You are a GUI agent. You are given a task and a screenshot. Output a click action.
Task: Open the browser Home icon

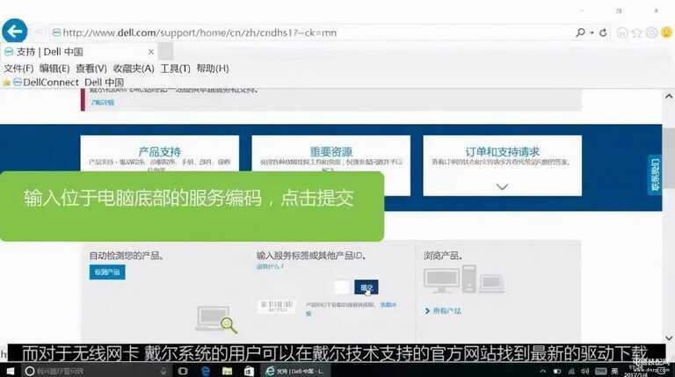click(622, 33)
